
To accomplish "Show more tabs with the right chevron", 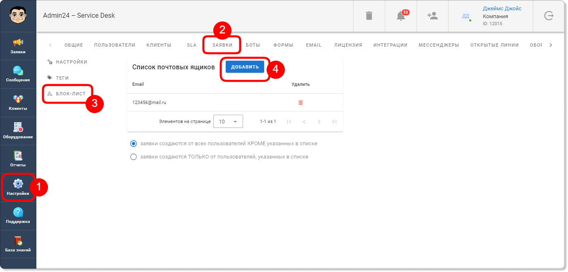I will click(551, 45).
